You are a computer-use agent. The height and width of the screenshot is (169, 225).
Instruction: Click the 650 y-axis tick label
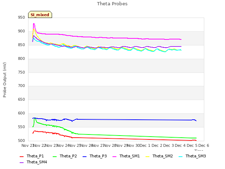point(21,99)
